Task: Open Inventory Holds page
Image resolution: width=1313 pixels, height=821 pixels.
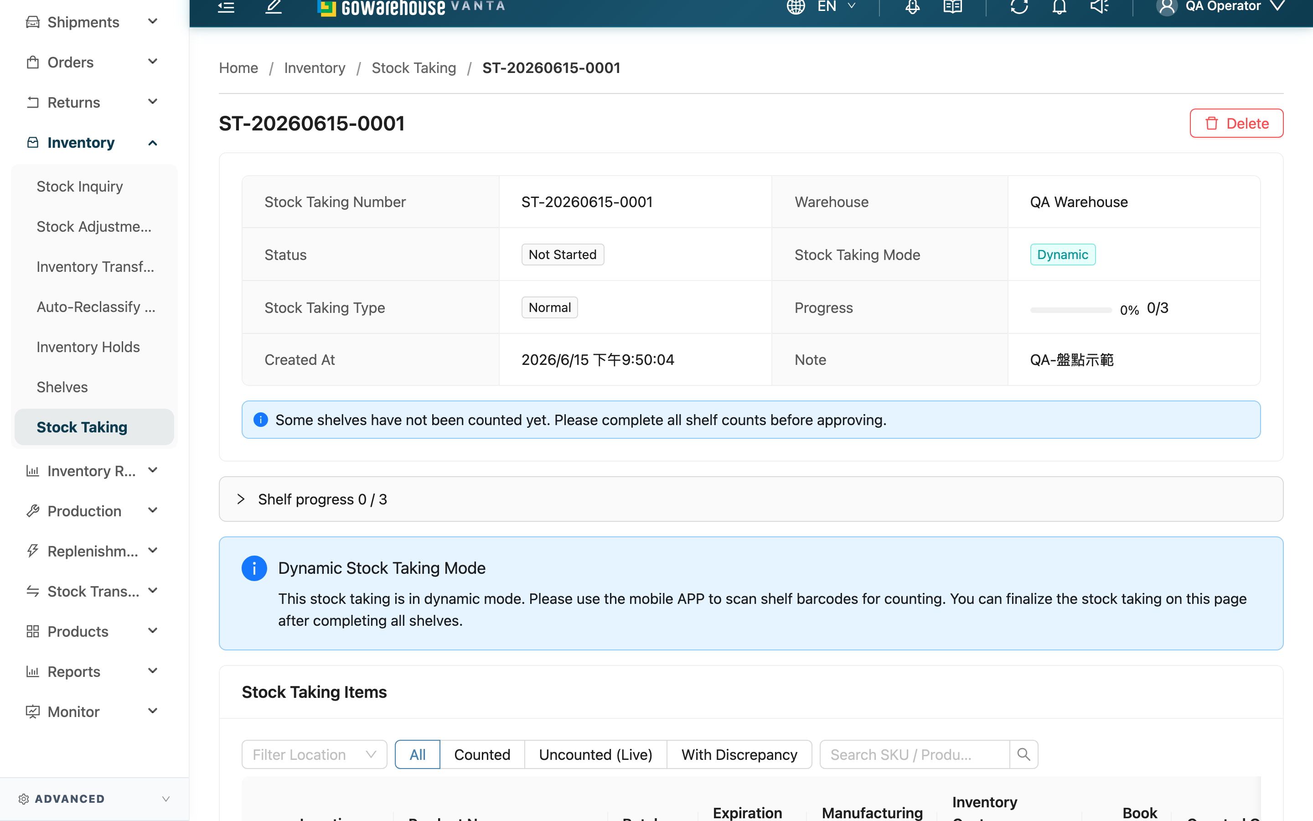Action: (88, 347)
